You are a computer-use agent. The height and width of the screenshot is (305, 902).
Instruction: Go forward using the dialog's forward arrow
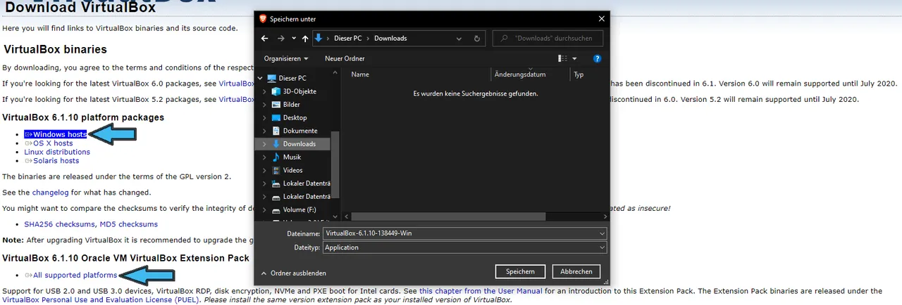[281, 38]
